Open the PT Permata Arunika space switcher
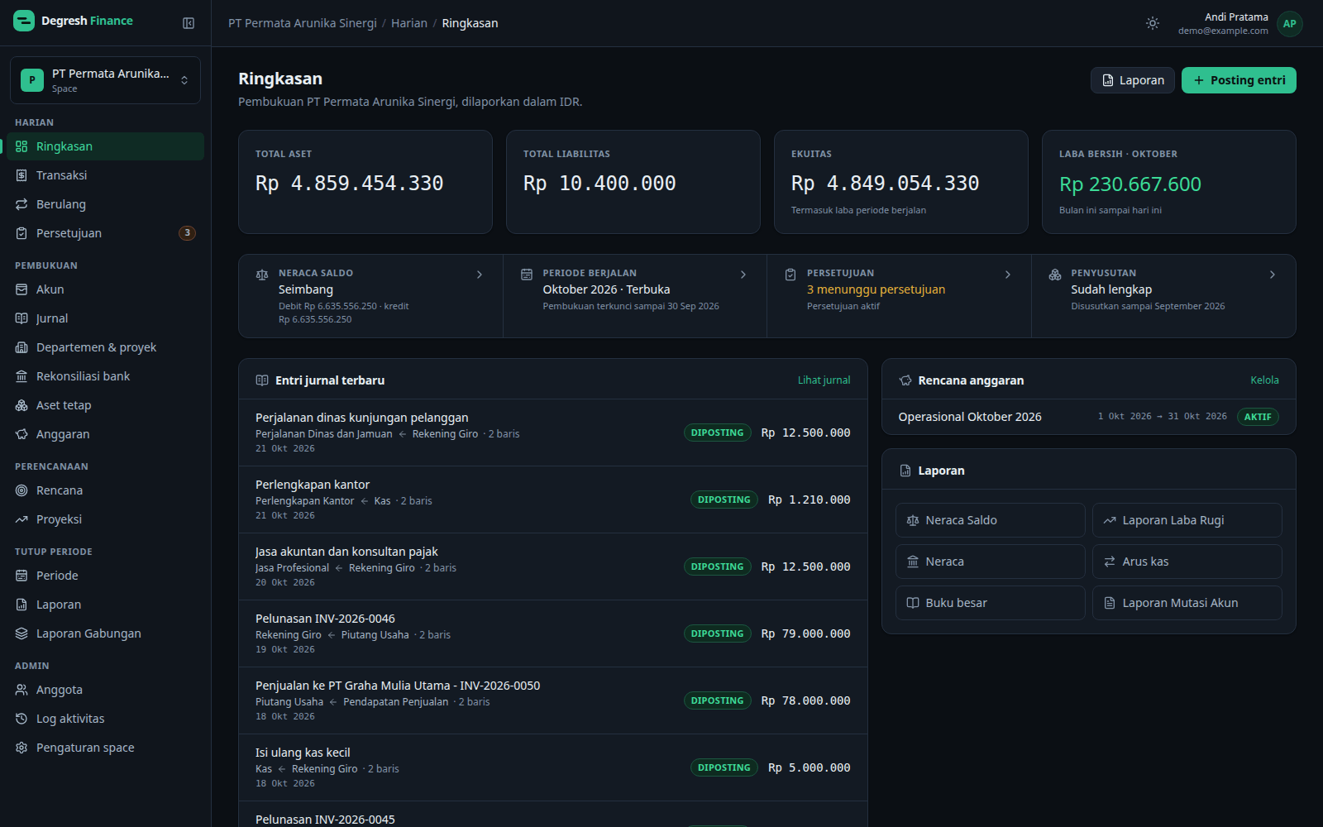The image size is (1323, 827). click(105, 80)
